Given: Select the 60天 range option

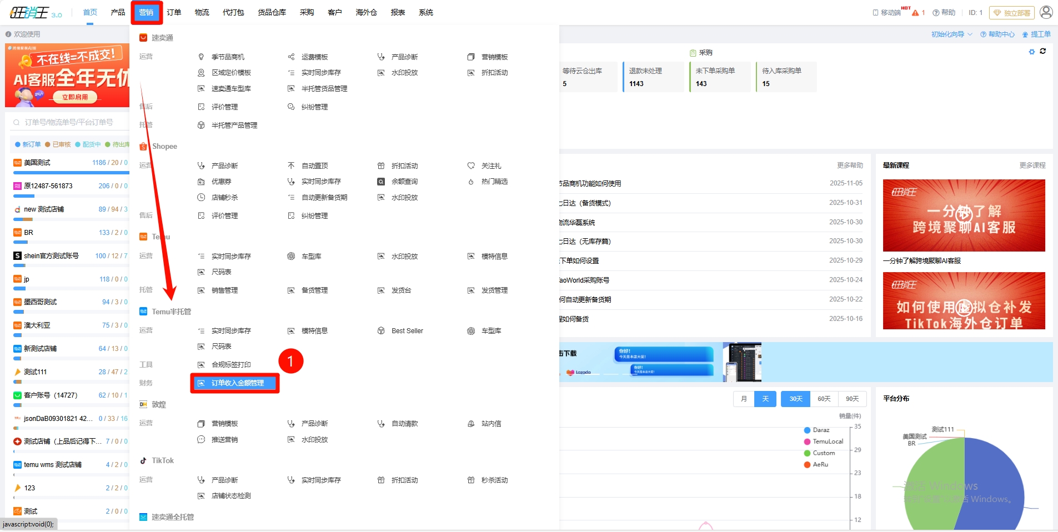Looking at the screenshot, I should click(x=824, y=399).
